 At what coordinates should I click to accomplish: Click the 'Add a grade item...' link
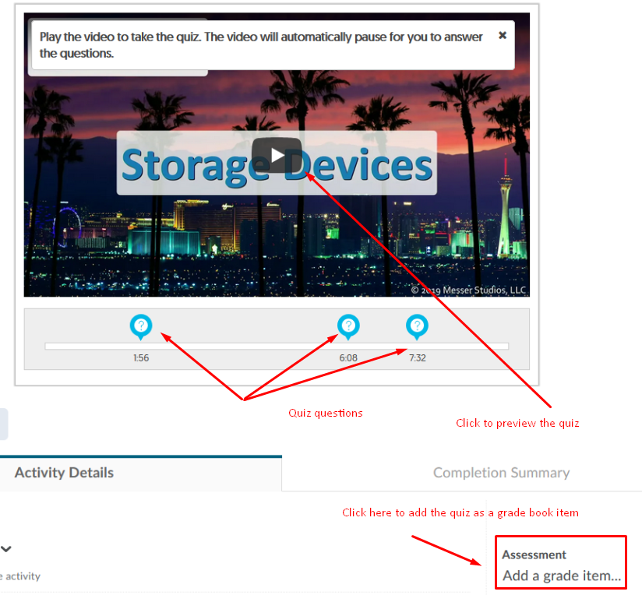562,576
